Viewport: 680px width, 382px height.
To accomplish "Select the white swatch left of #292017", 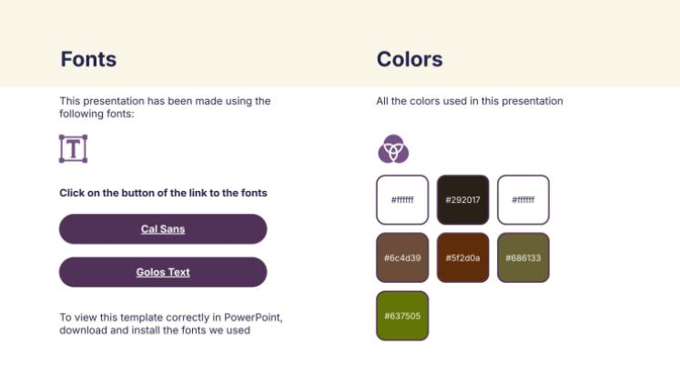I will click(x=402, y=199).
